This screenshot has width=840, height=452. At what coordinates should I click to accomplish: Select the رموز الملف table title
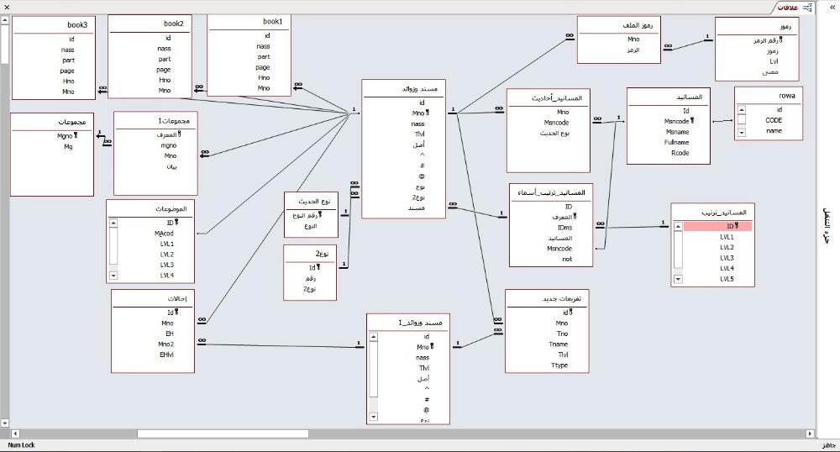click(638, 25)
